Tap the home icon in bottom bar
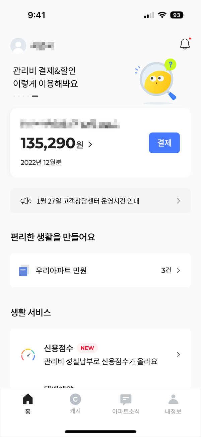This screenshot has width=201, height=437. pyautogui.click(x=28, y=399)
